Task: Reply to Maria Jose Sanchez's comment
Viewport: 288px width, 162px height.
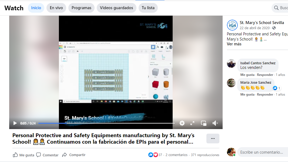Action: pos(265,94)
